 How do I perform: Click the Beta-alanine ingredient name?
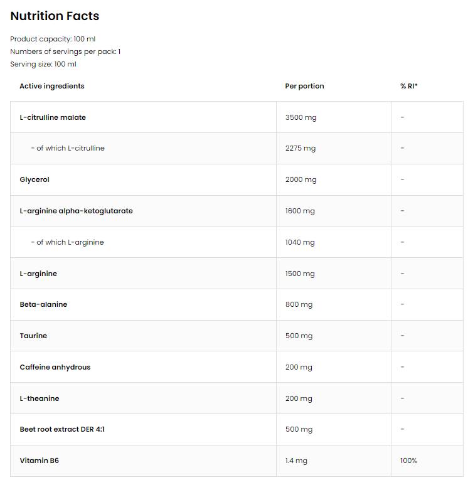click(43, 304)
